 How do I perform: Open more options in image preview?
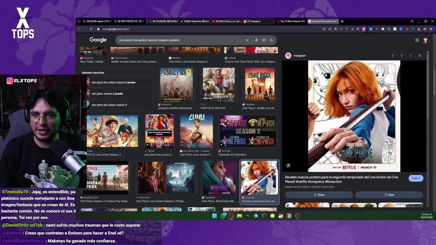(410, 55)
